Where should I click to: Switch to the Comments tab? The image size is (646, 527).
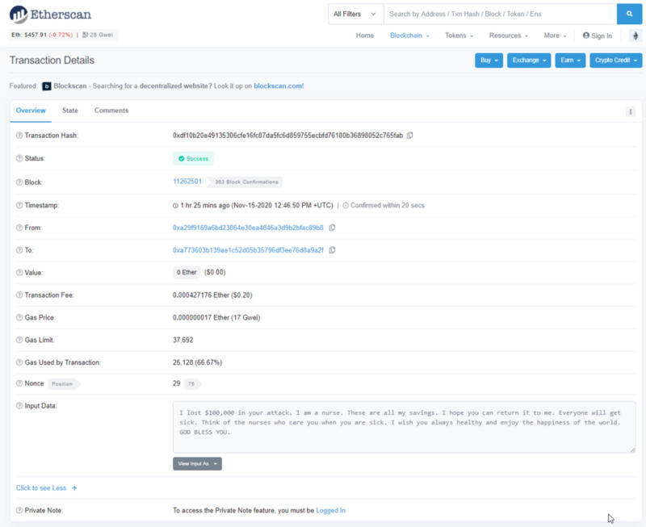(111, 111)
